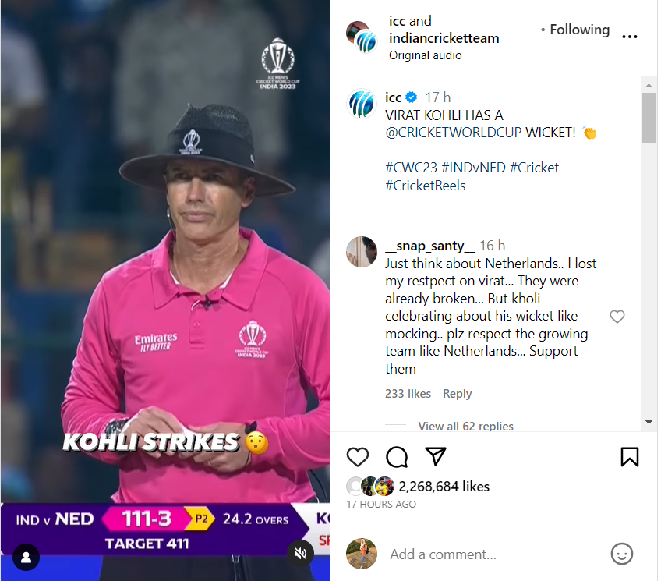Save post with the bookmark icon
This screenshot has width=661, height=581.
pyautogui.click(x=629, y=457)
